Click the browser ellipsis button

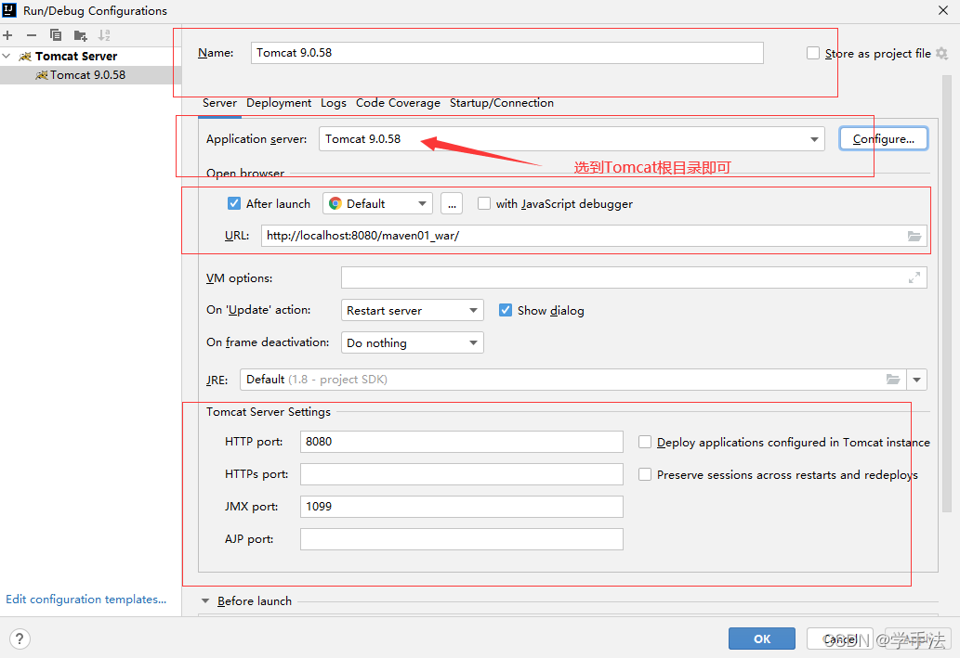point(452,203)
